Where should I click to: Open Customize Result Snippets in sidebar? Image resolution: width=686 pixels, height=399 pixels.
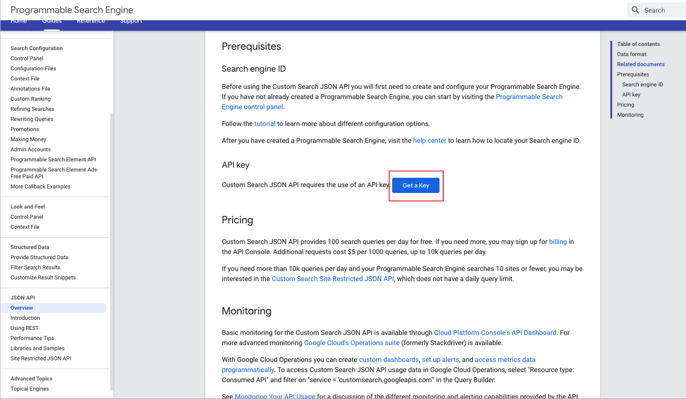tap(43, 278)
